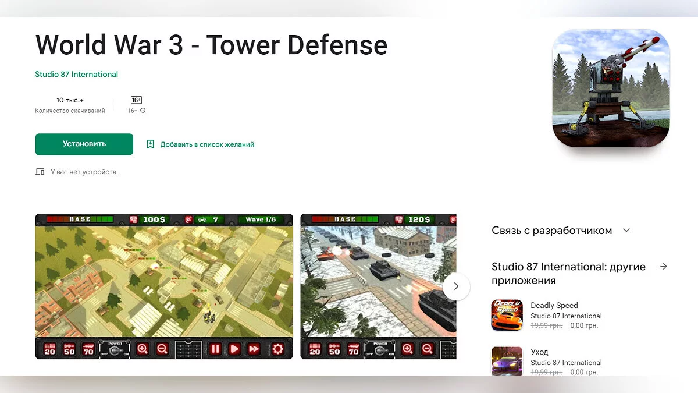Select the 50-cost weapon in second screenshot
698x393 pixels.
[334, 349]
